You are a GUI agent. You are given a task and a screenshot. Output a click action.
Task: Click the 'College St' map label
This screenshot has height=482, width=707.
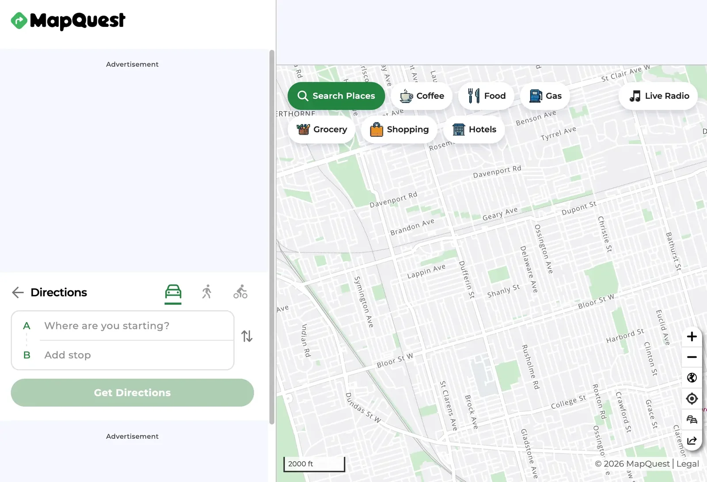pyautogui.click(x=569, y=402)
